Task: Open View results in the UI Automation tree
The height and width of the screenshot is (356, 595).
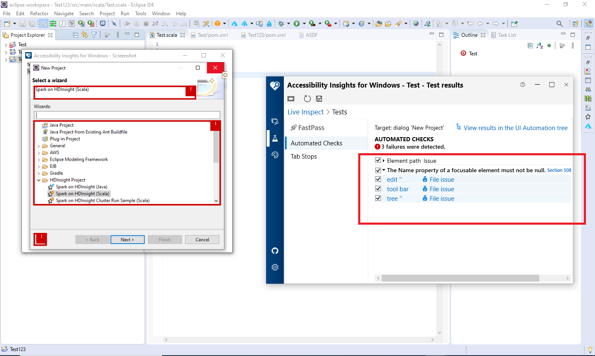Action: tap(515, 128)
